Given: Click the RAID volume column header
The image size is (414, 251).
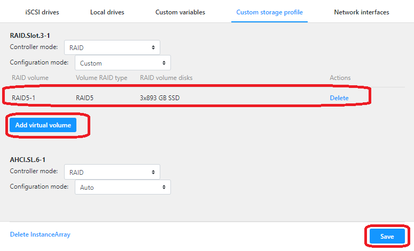Looking at the screenshot, I should 30,78.
